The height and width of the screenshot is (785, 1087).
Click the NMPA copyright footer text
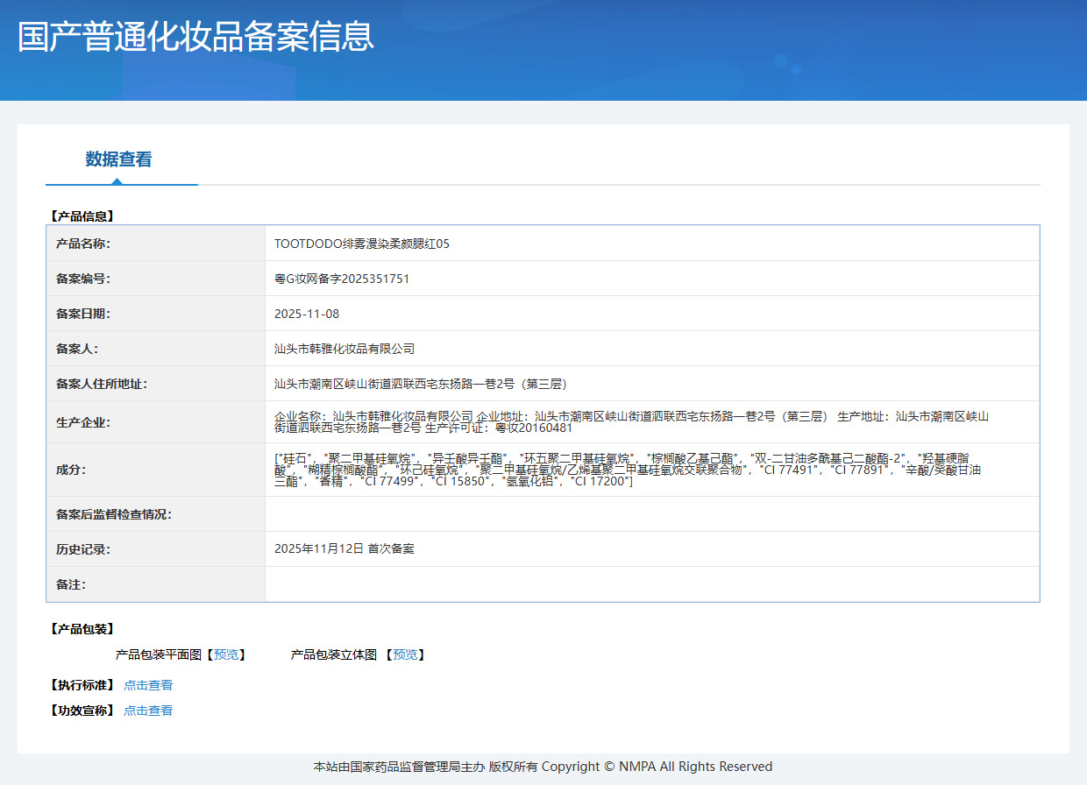pos(543,767)
